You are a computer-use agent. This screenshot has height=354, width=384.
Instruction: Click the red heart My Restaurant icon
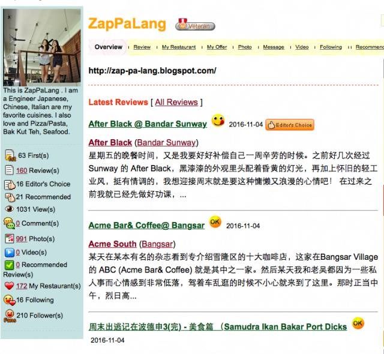point(10,286)
